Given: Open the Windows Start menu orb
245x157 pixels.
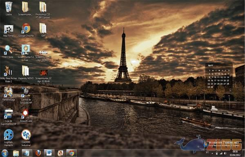Looking at the screenshot, I should click(4, 153).
